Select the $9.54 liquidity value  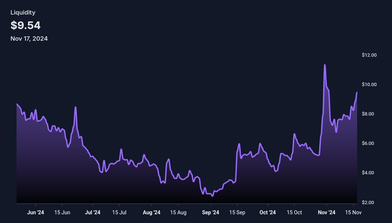pyautogui.click(x=25, y=25)
